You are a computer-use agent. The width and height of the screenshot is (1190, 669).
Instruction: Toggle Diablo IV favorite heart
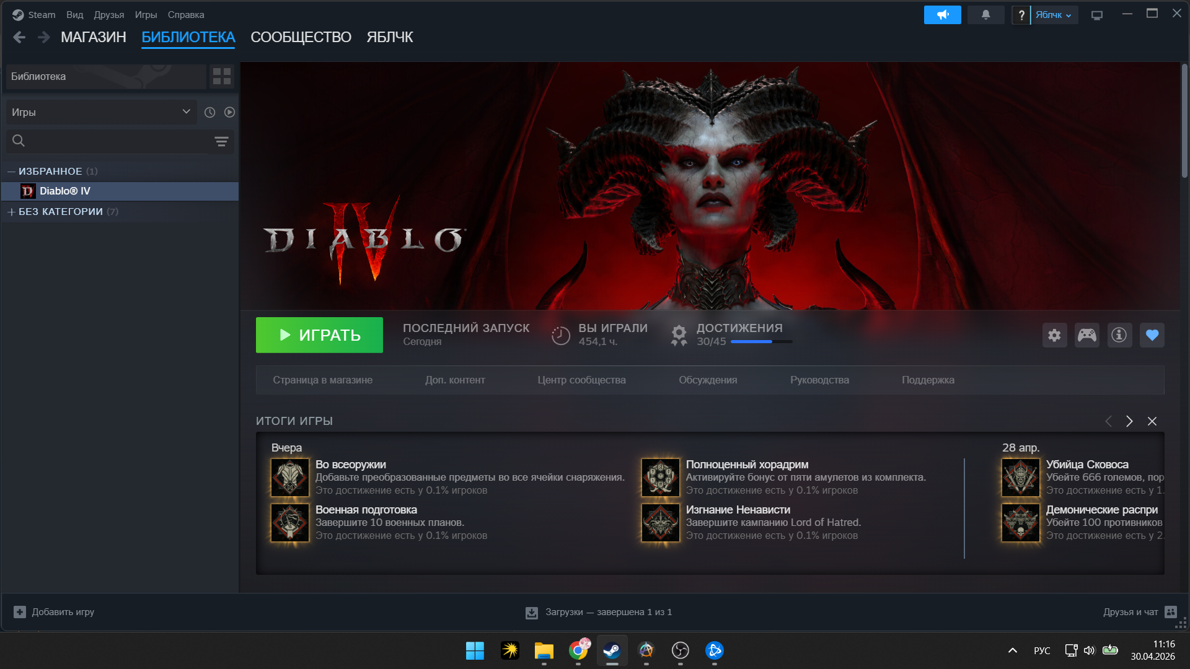pos(1152,335)
